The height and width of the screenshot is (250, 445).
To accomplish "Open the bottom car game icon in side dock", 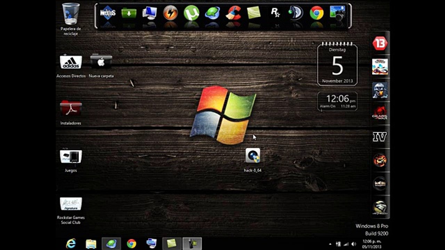I will [380, 207].
